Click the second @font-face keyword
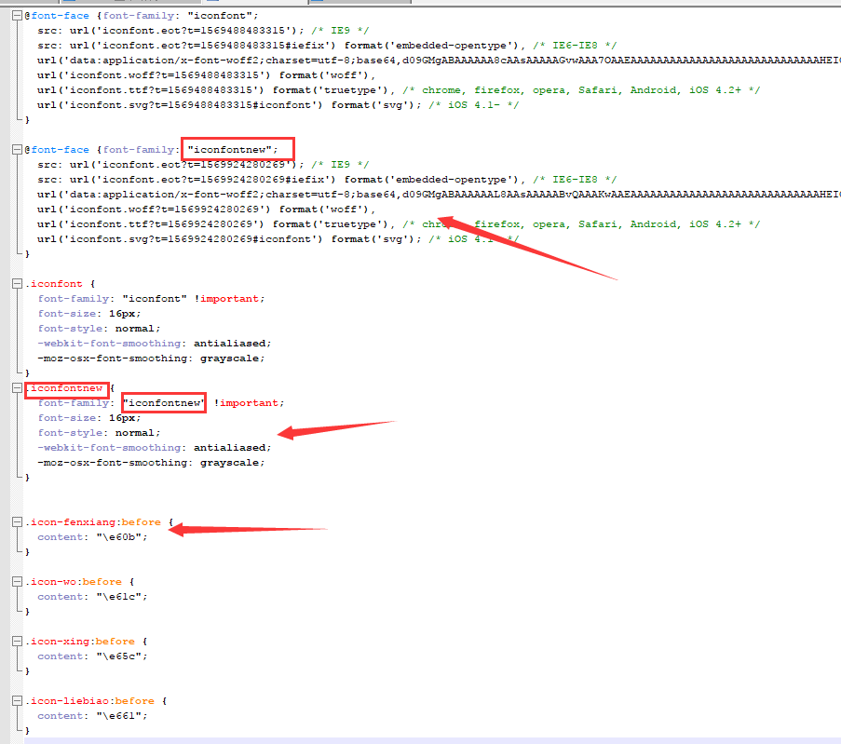841x744 pixels. coord(57,150)
